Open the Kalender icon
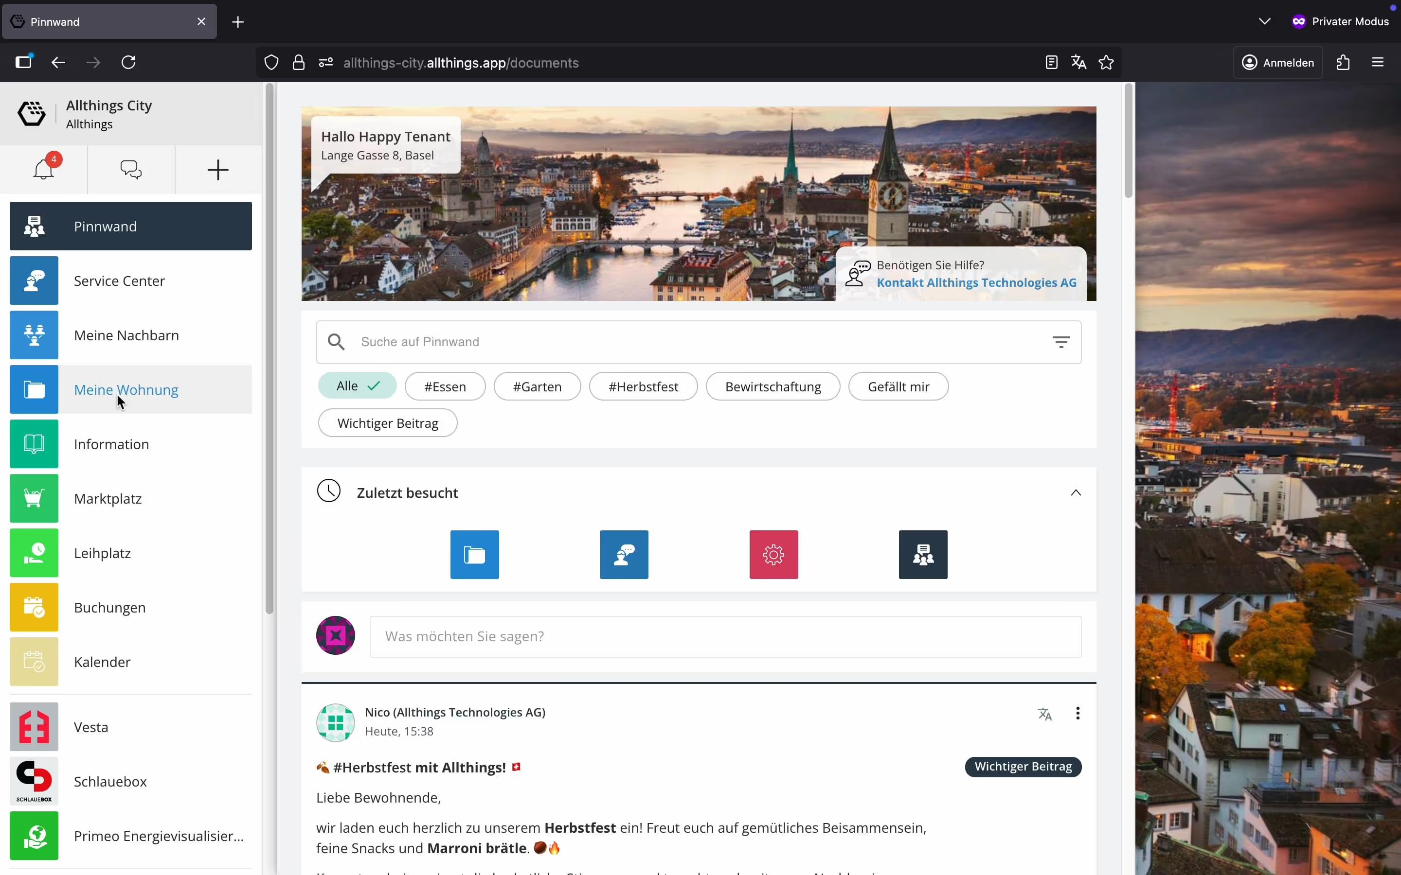This screenshot has height=875, width=1401. pyautogui.click(x=34, y=662)
